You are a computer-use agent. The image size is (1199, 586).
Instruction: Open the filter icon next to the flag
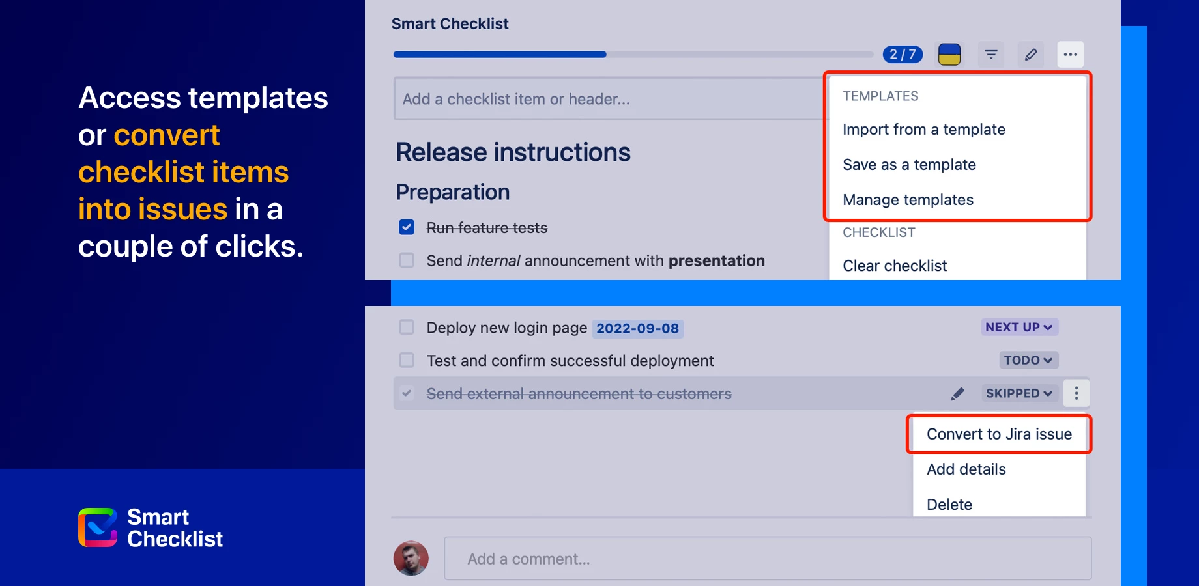click(x=990, y=54)
